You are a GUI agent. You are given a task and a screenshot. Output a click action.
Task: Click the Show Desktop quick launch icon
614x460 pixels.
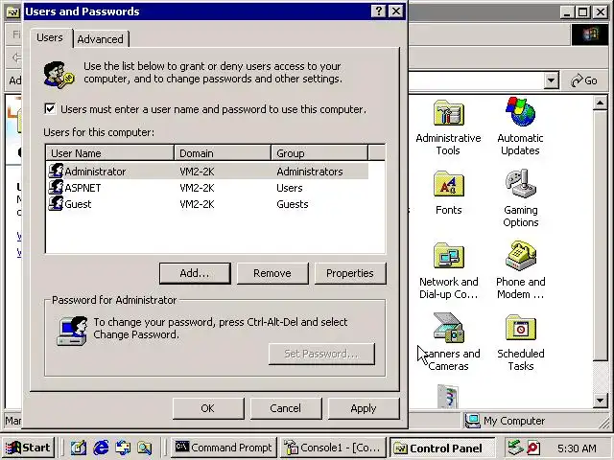79,448
